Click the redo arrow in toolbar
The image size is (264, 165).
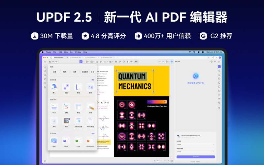(x=163, y=62)
